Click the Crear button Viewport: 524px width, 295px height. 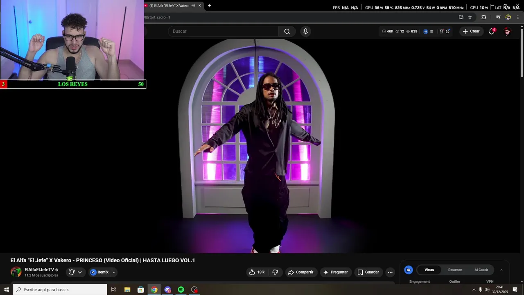(x=471, y=31)
